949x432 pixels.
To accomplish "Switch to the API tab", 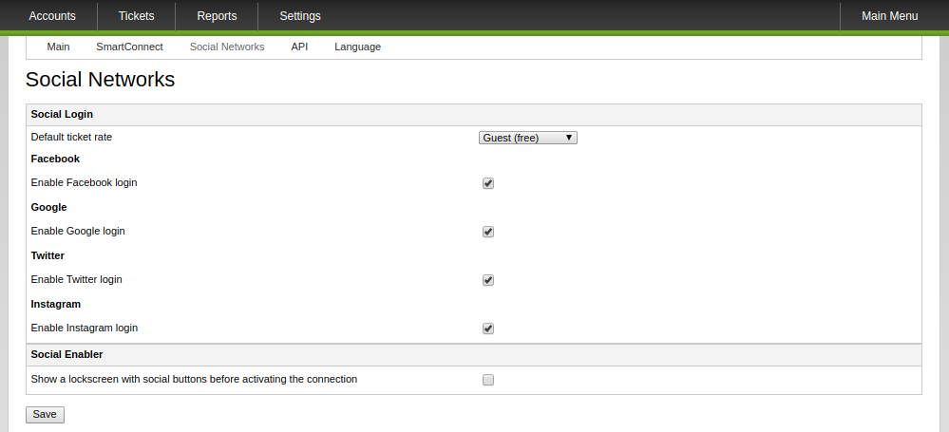I will coord(299,47).
